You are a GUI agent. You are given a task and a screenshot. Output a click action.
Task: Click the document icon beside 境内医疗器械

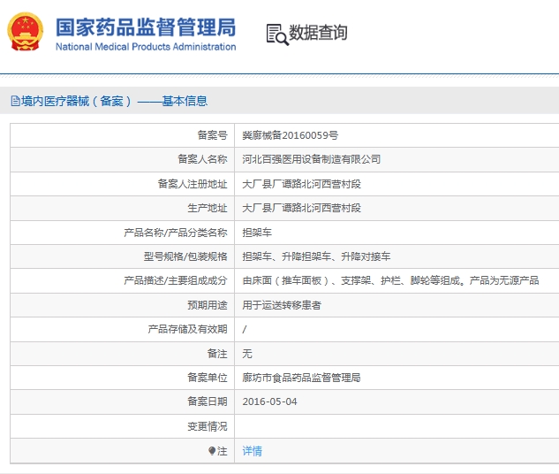point(15,101)
